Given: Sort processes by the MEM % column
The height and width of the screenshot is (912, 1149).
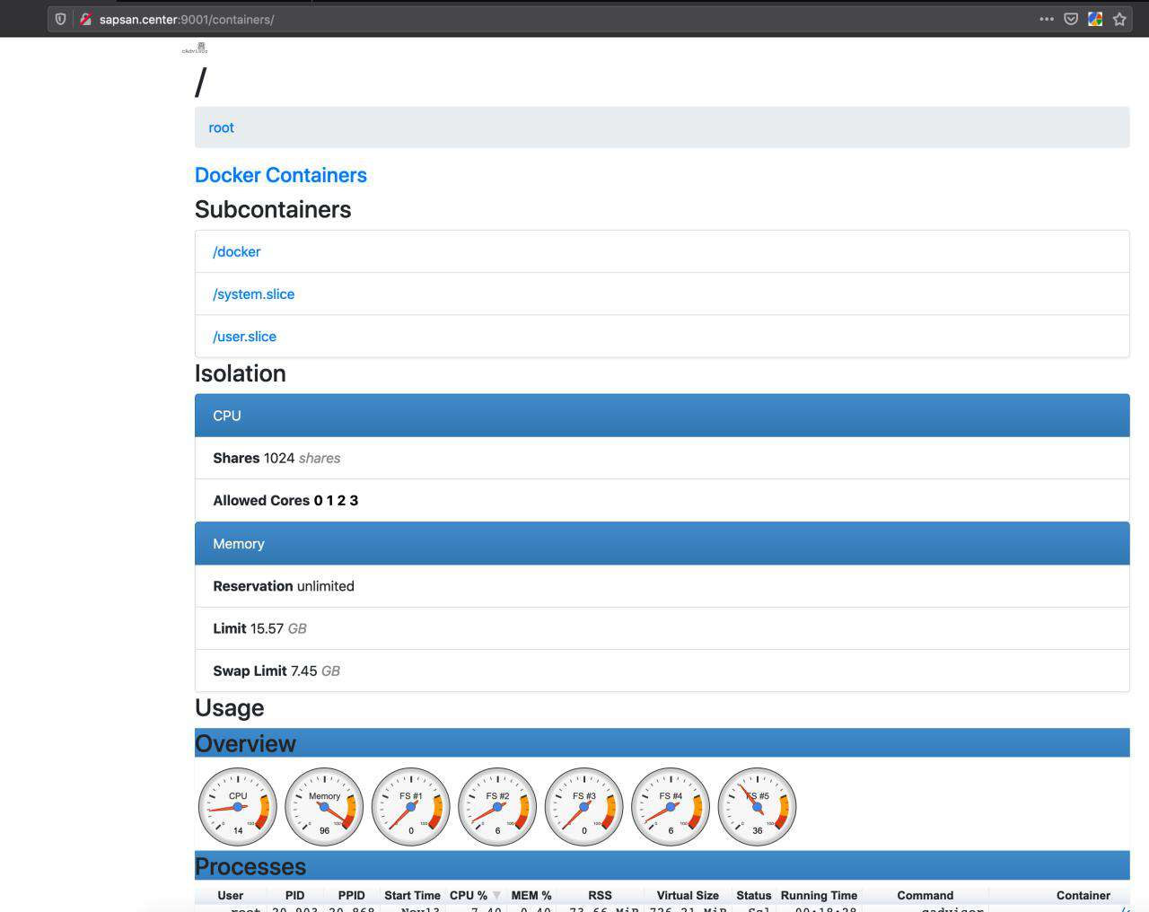Looking at the screenshot, I should tap(531, 895).
